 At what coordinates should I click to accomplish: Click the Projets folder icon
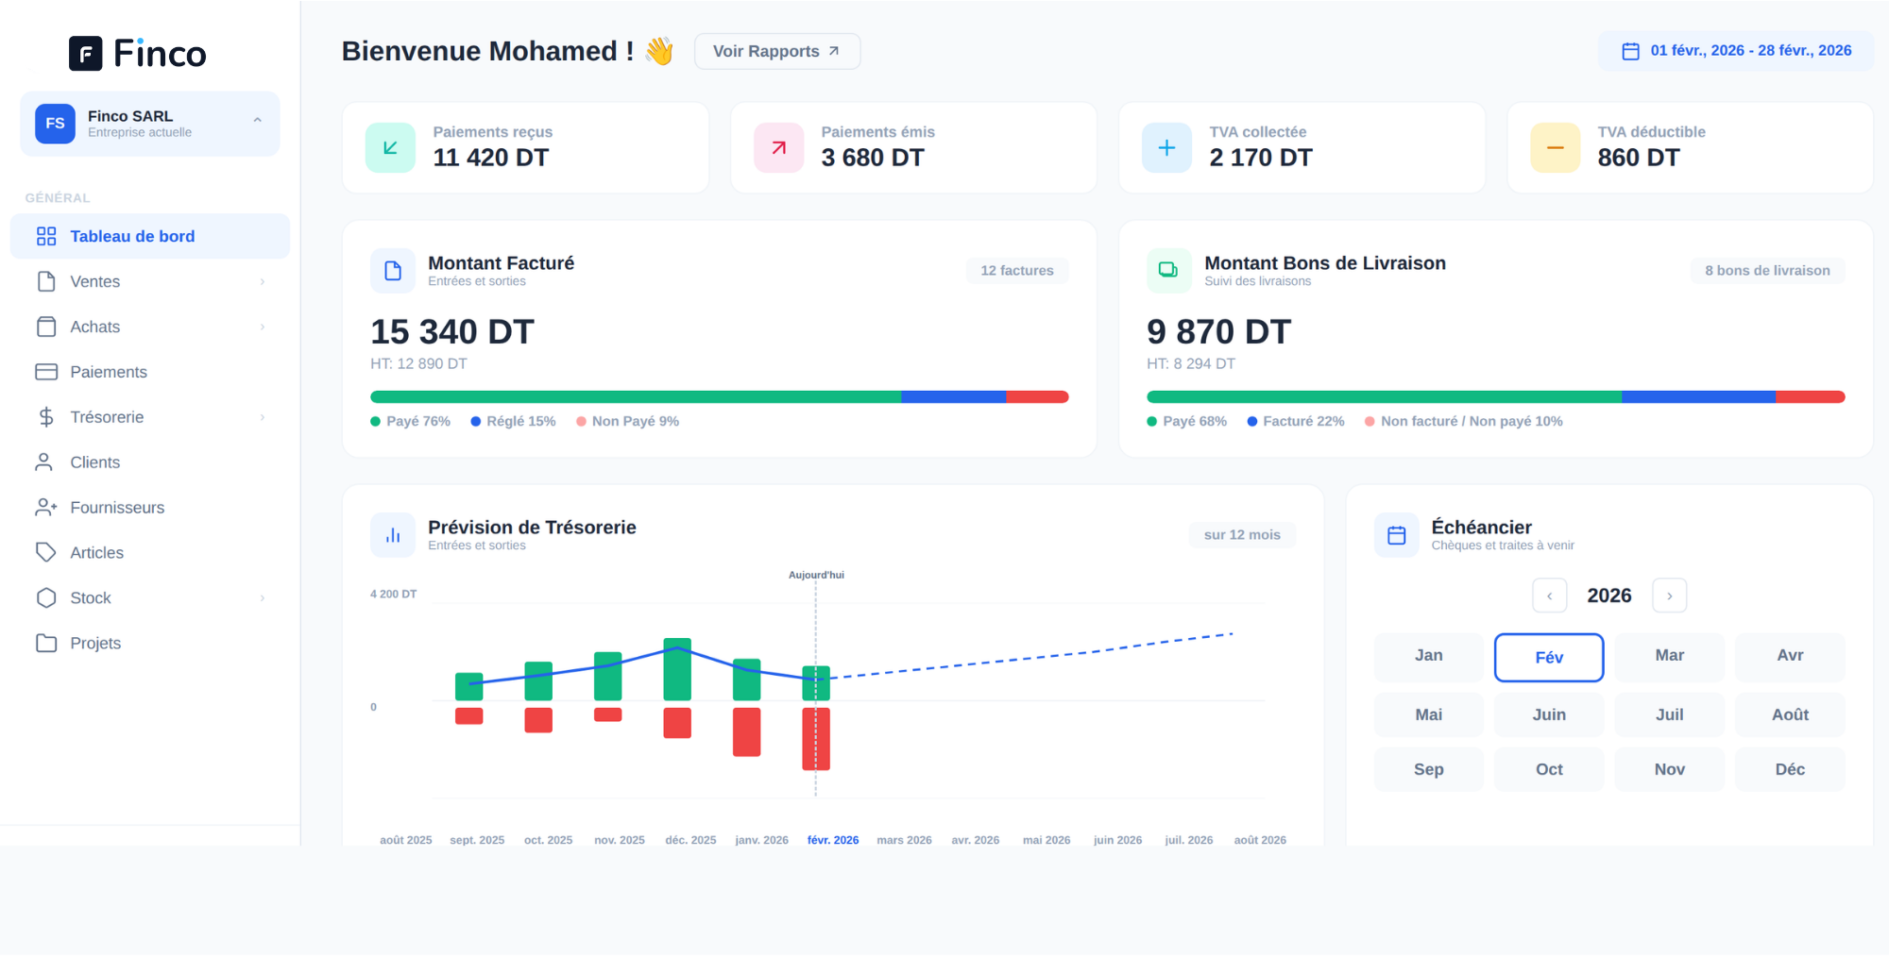46,644
